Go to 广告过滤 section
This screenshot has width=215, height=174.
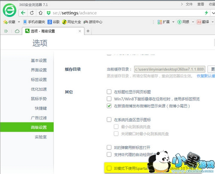pos(39,118)
